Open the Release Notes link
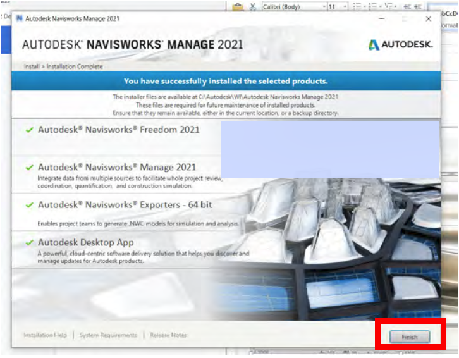 click(x=168, y=335)
